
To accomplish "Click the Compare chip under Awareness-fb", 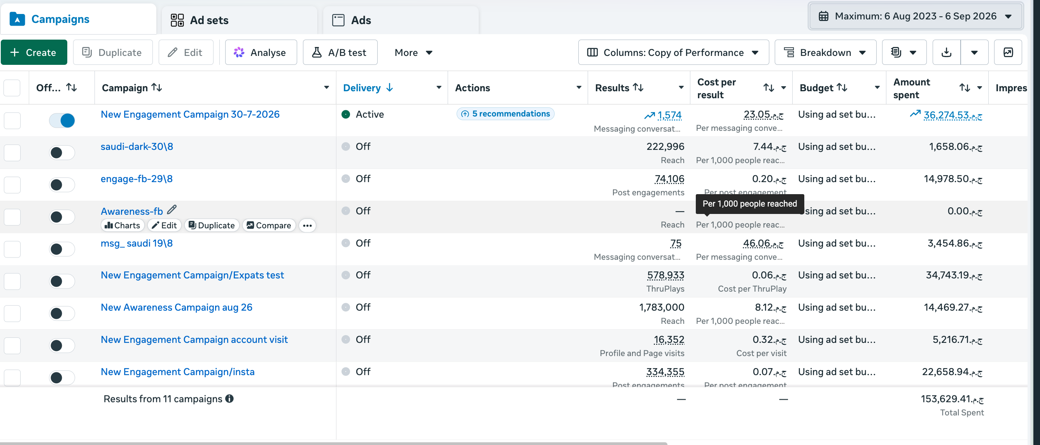I will pyautogui.click(x=269, y=225).
